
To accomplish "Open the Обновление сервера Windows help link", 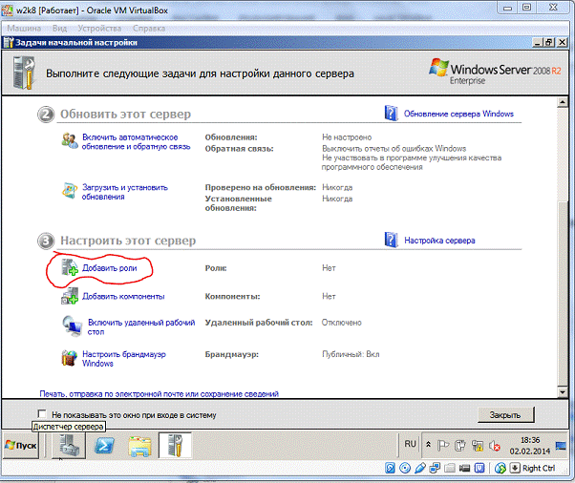I will pos(458,114).
